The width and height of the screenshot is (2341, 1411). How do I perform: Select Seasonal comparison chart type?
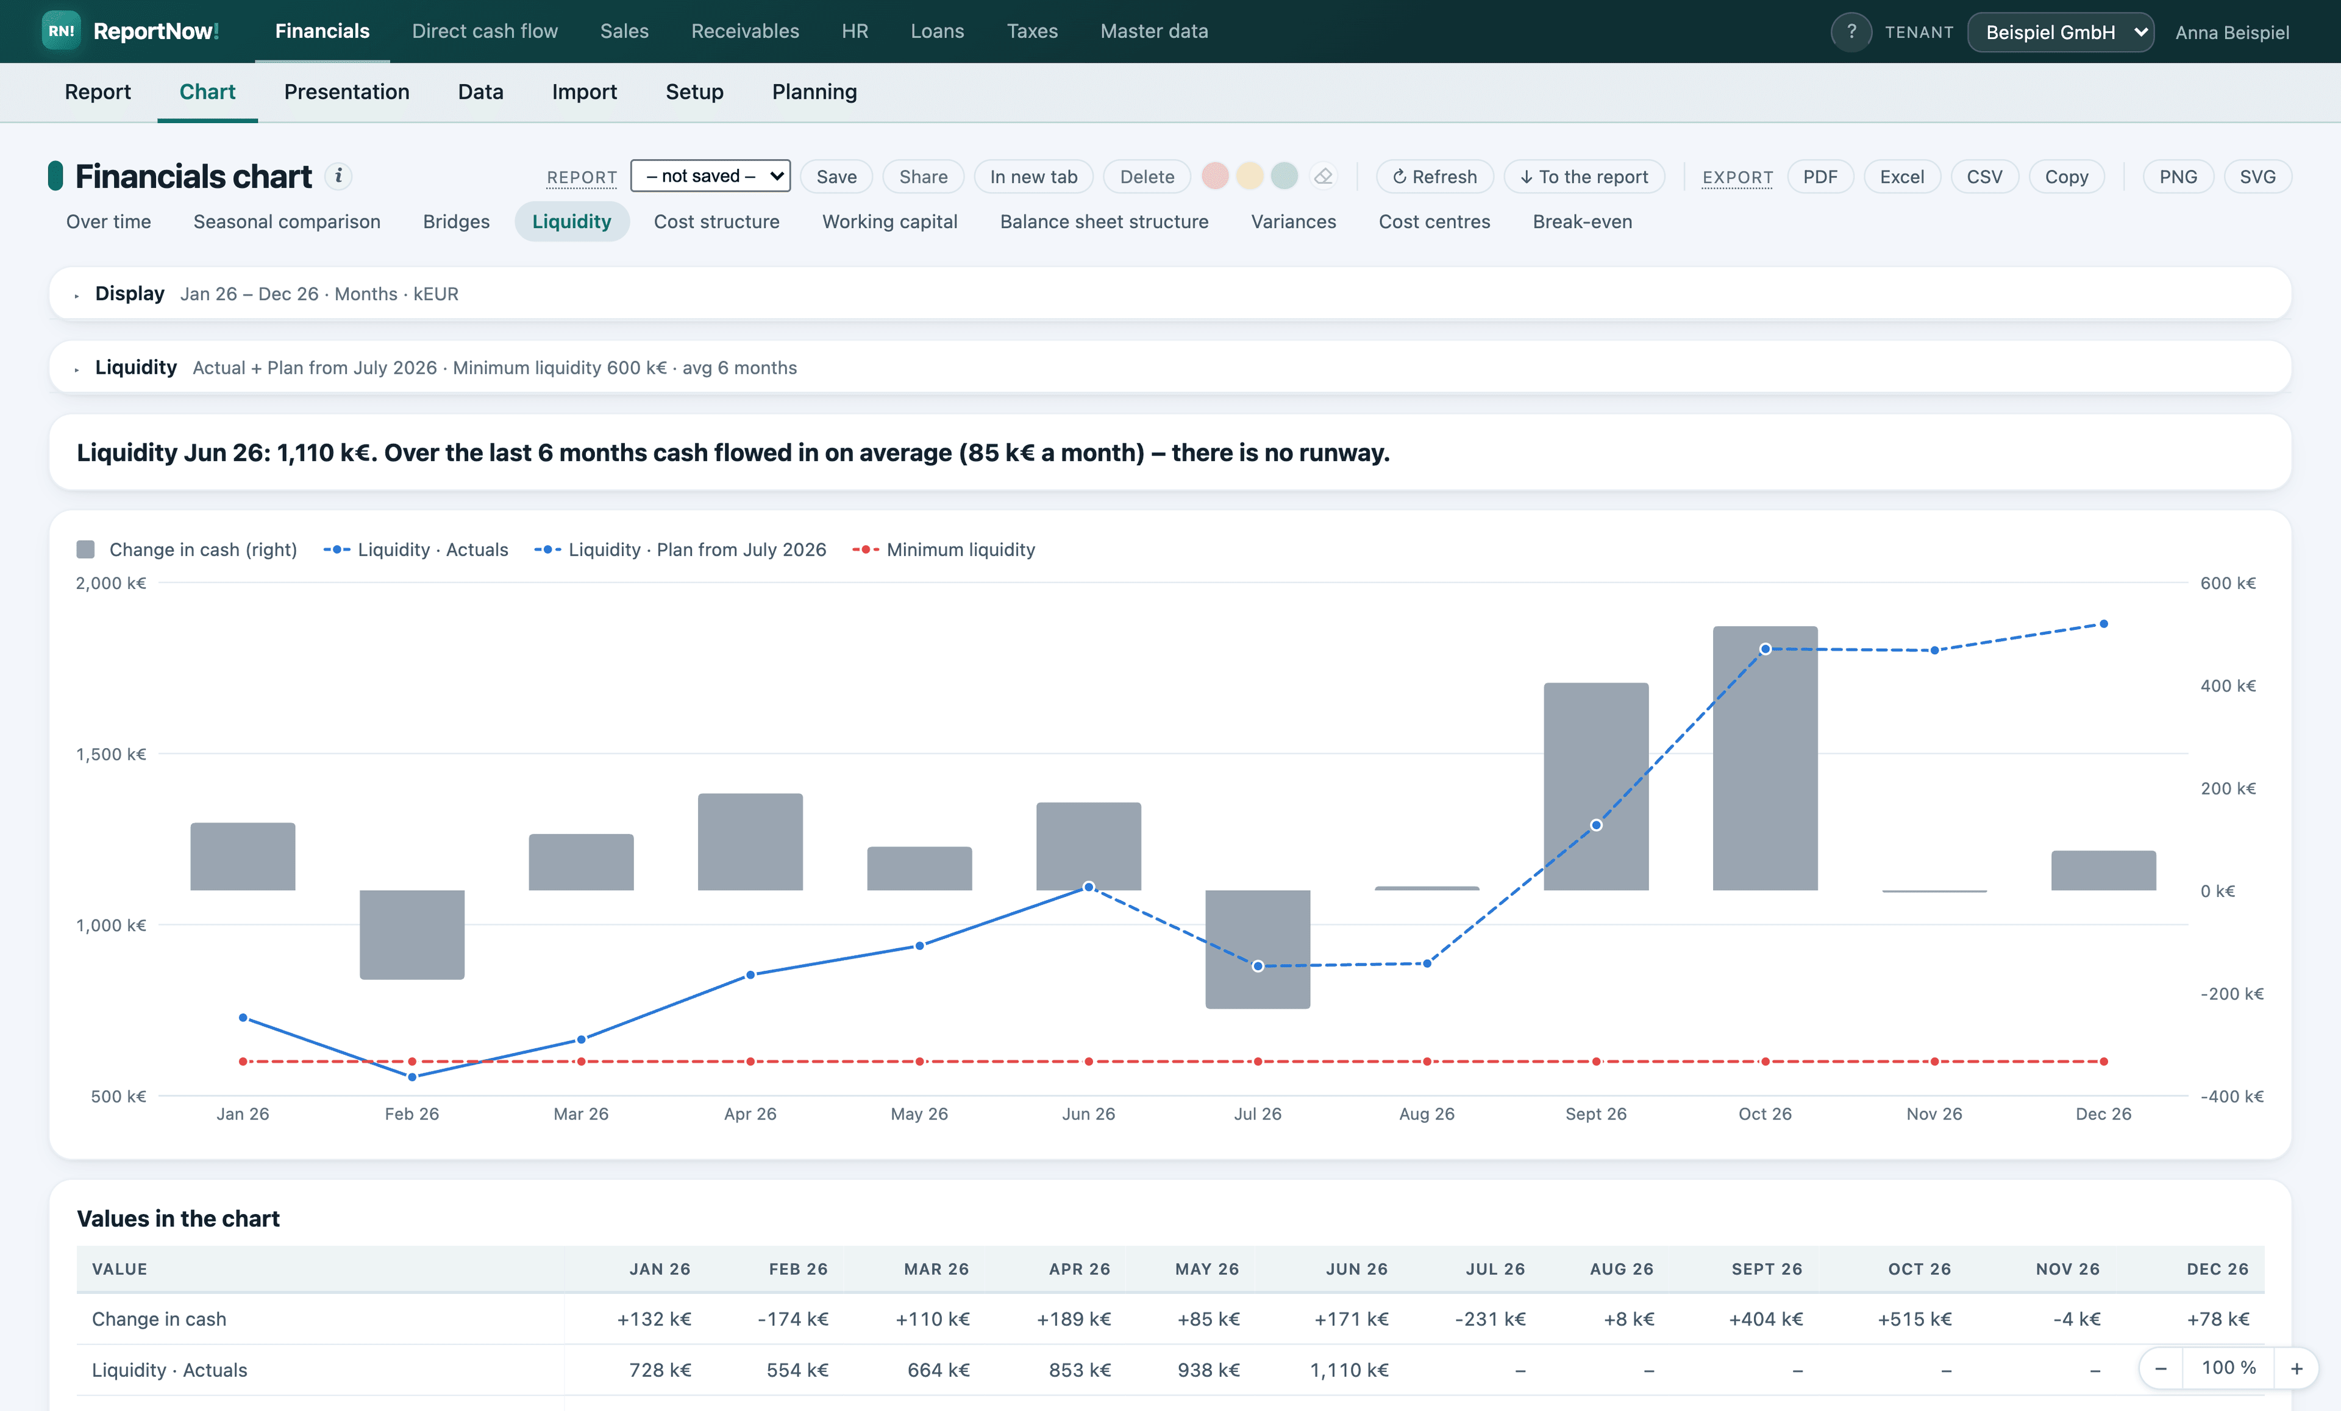coord(287,221)
